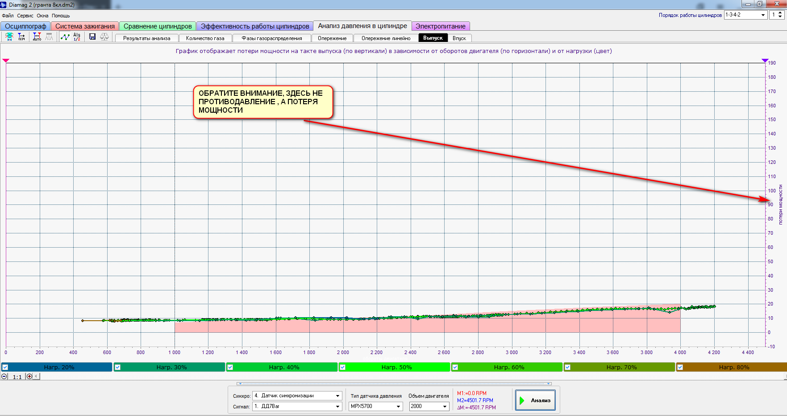Image resolution: width=787 pixels, height=416 pixels.
Task: Open the Опережение sub-tab
Action: (x=332, y=38)
